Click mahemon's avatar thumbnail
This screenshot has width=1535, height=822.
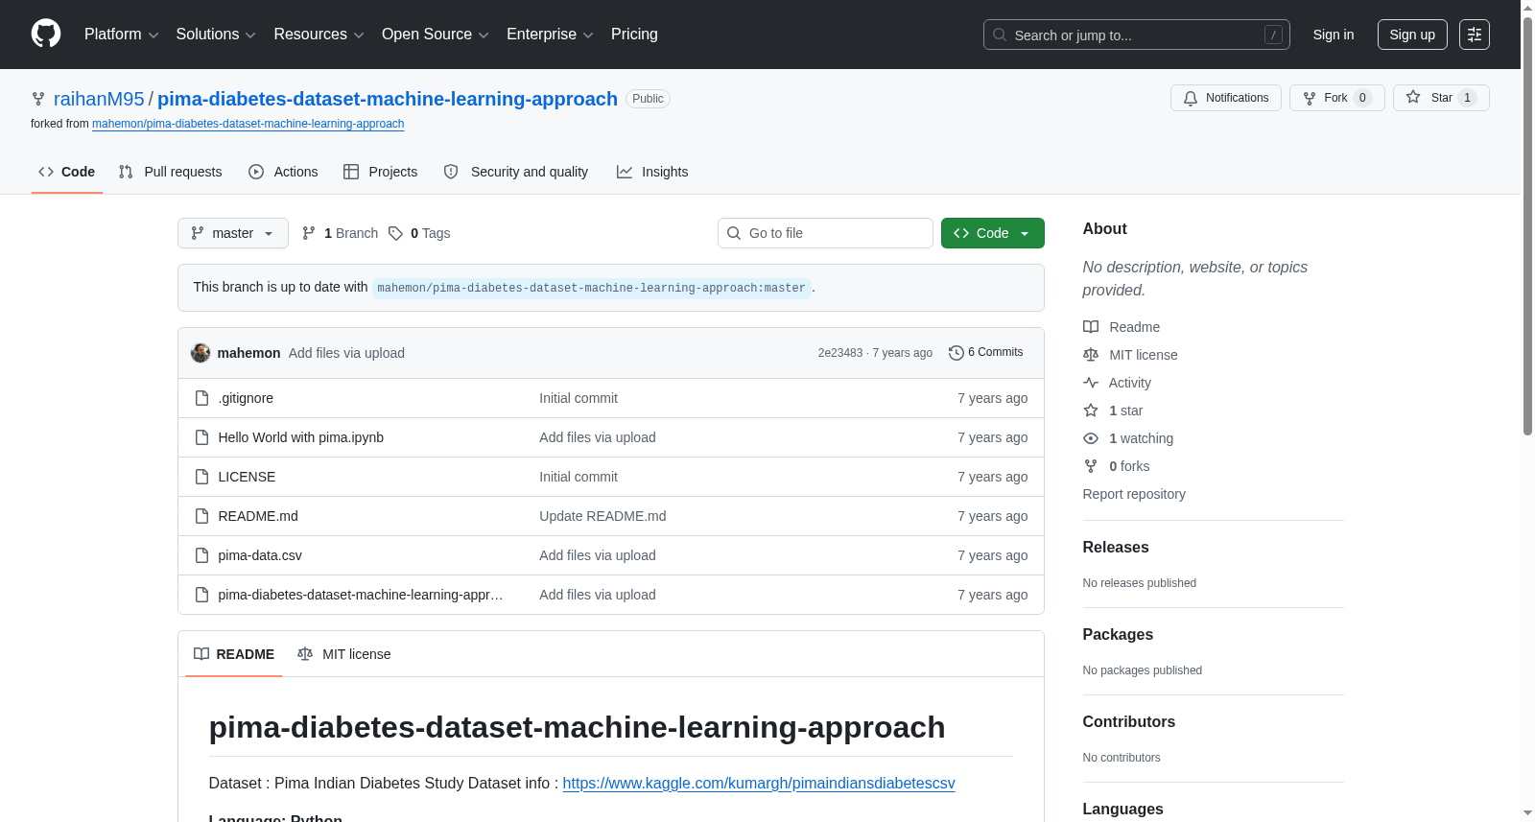tap(201, 353)
